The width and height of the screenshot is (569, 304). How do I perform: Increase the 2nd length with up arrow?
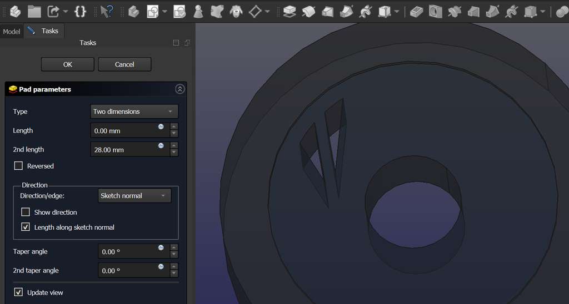[174, 146]
